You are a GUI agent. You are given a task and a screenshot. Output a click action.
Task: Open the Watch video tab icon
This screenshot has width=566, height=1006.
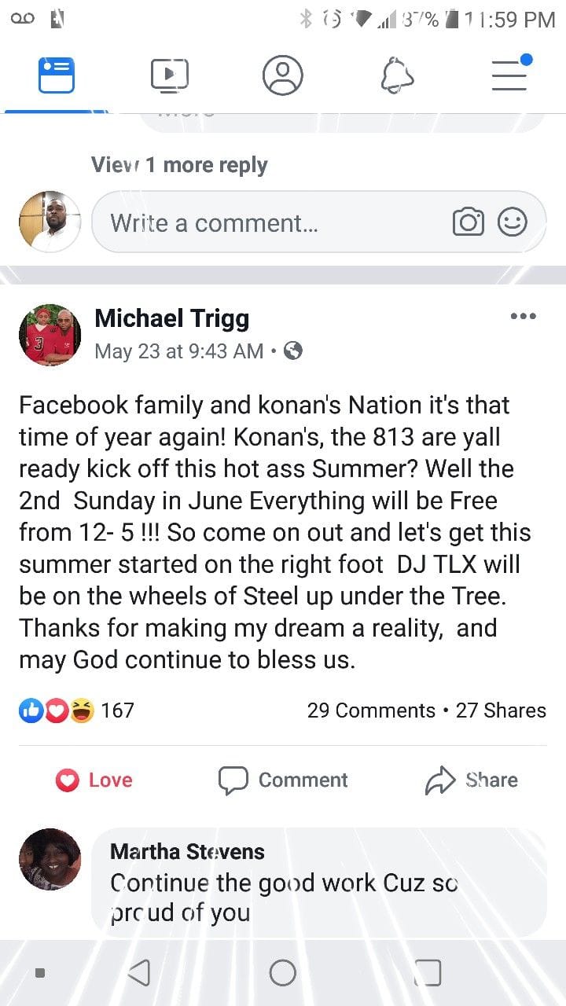[169, 75]
